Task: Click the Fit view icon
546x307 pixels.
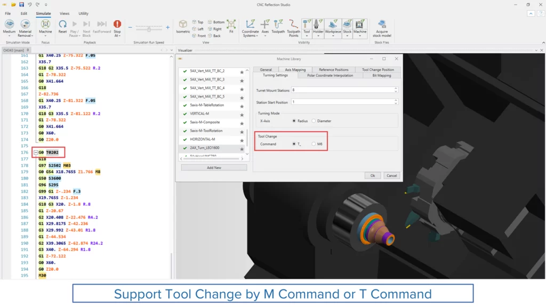Action: coord(231,25)
